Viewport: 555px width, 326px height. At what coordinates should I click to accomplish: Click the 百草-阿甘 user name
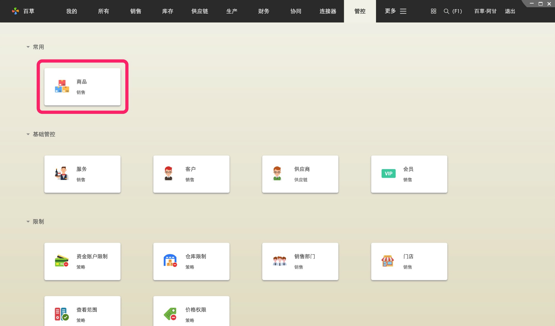(485, 11)
